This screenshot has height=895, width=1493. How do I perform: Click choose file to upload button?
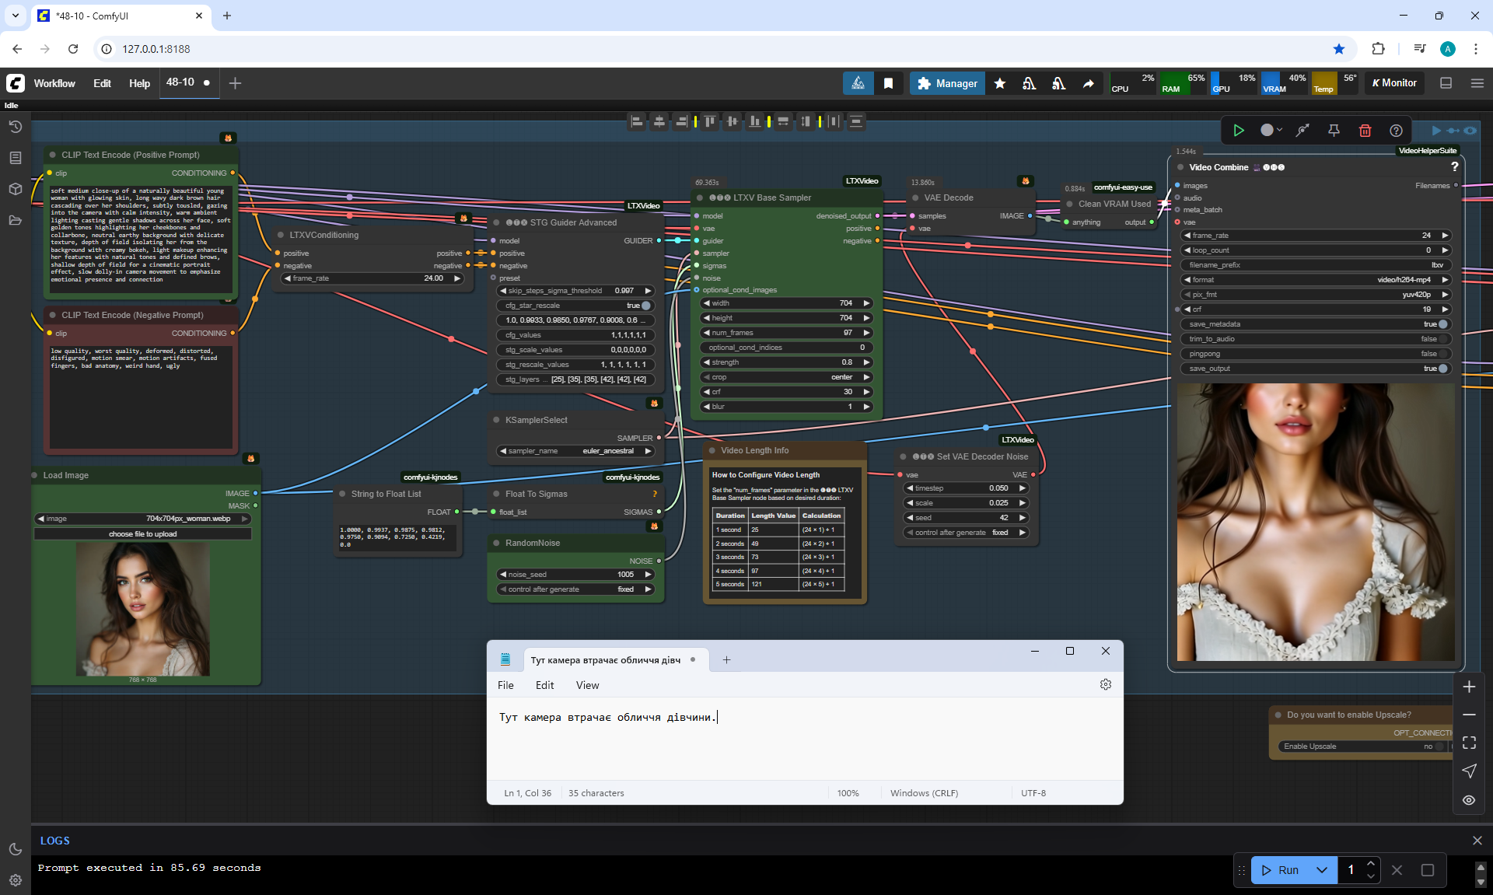[x=143, y=534]
